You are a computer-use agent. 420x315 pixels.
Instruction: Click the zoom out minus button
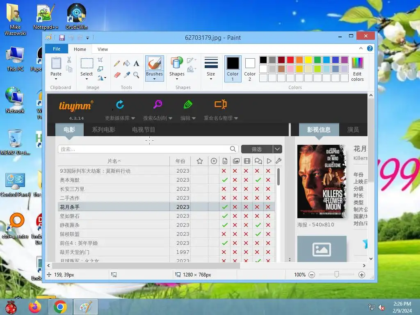(x=312, y=275)
